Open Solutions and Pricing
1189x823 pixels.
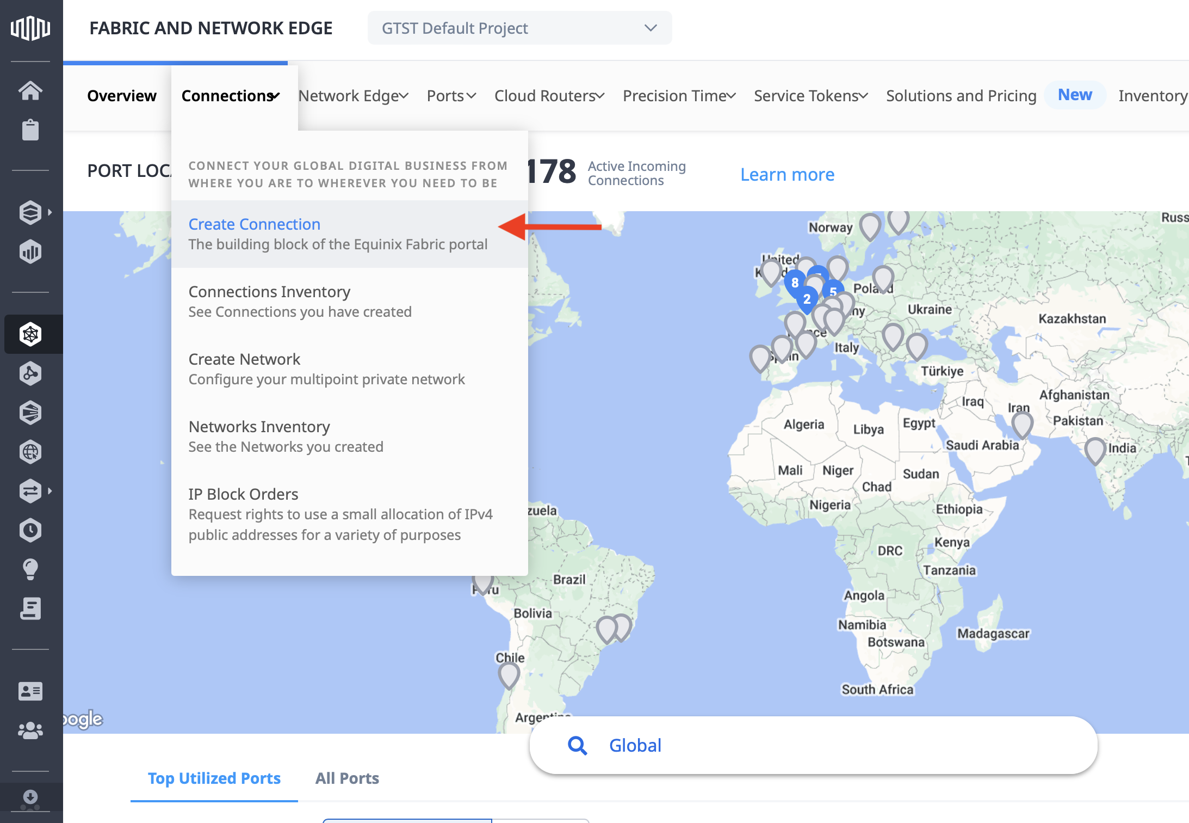click(961, 96)
